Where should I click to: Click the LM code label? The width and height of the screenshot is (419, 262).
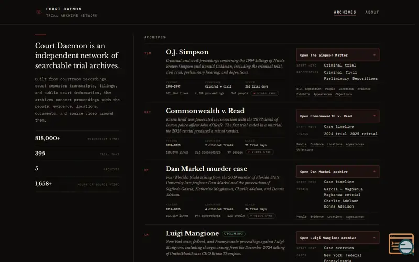coord(146,235)
